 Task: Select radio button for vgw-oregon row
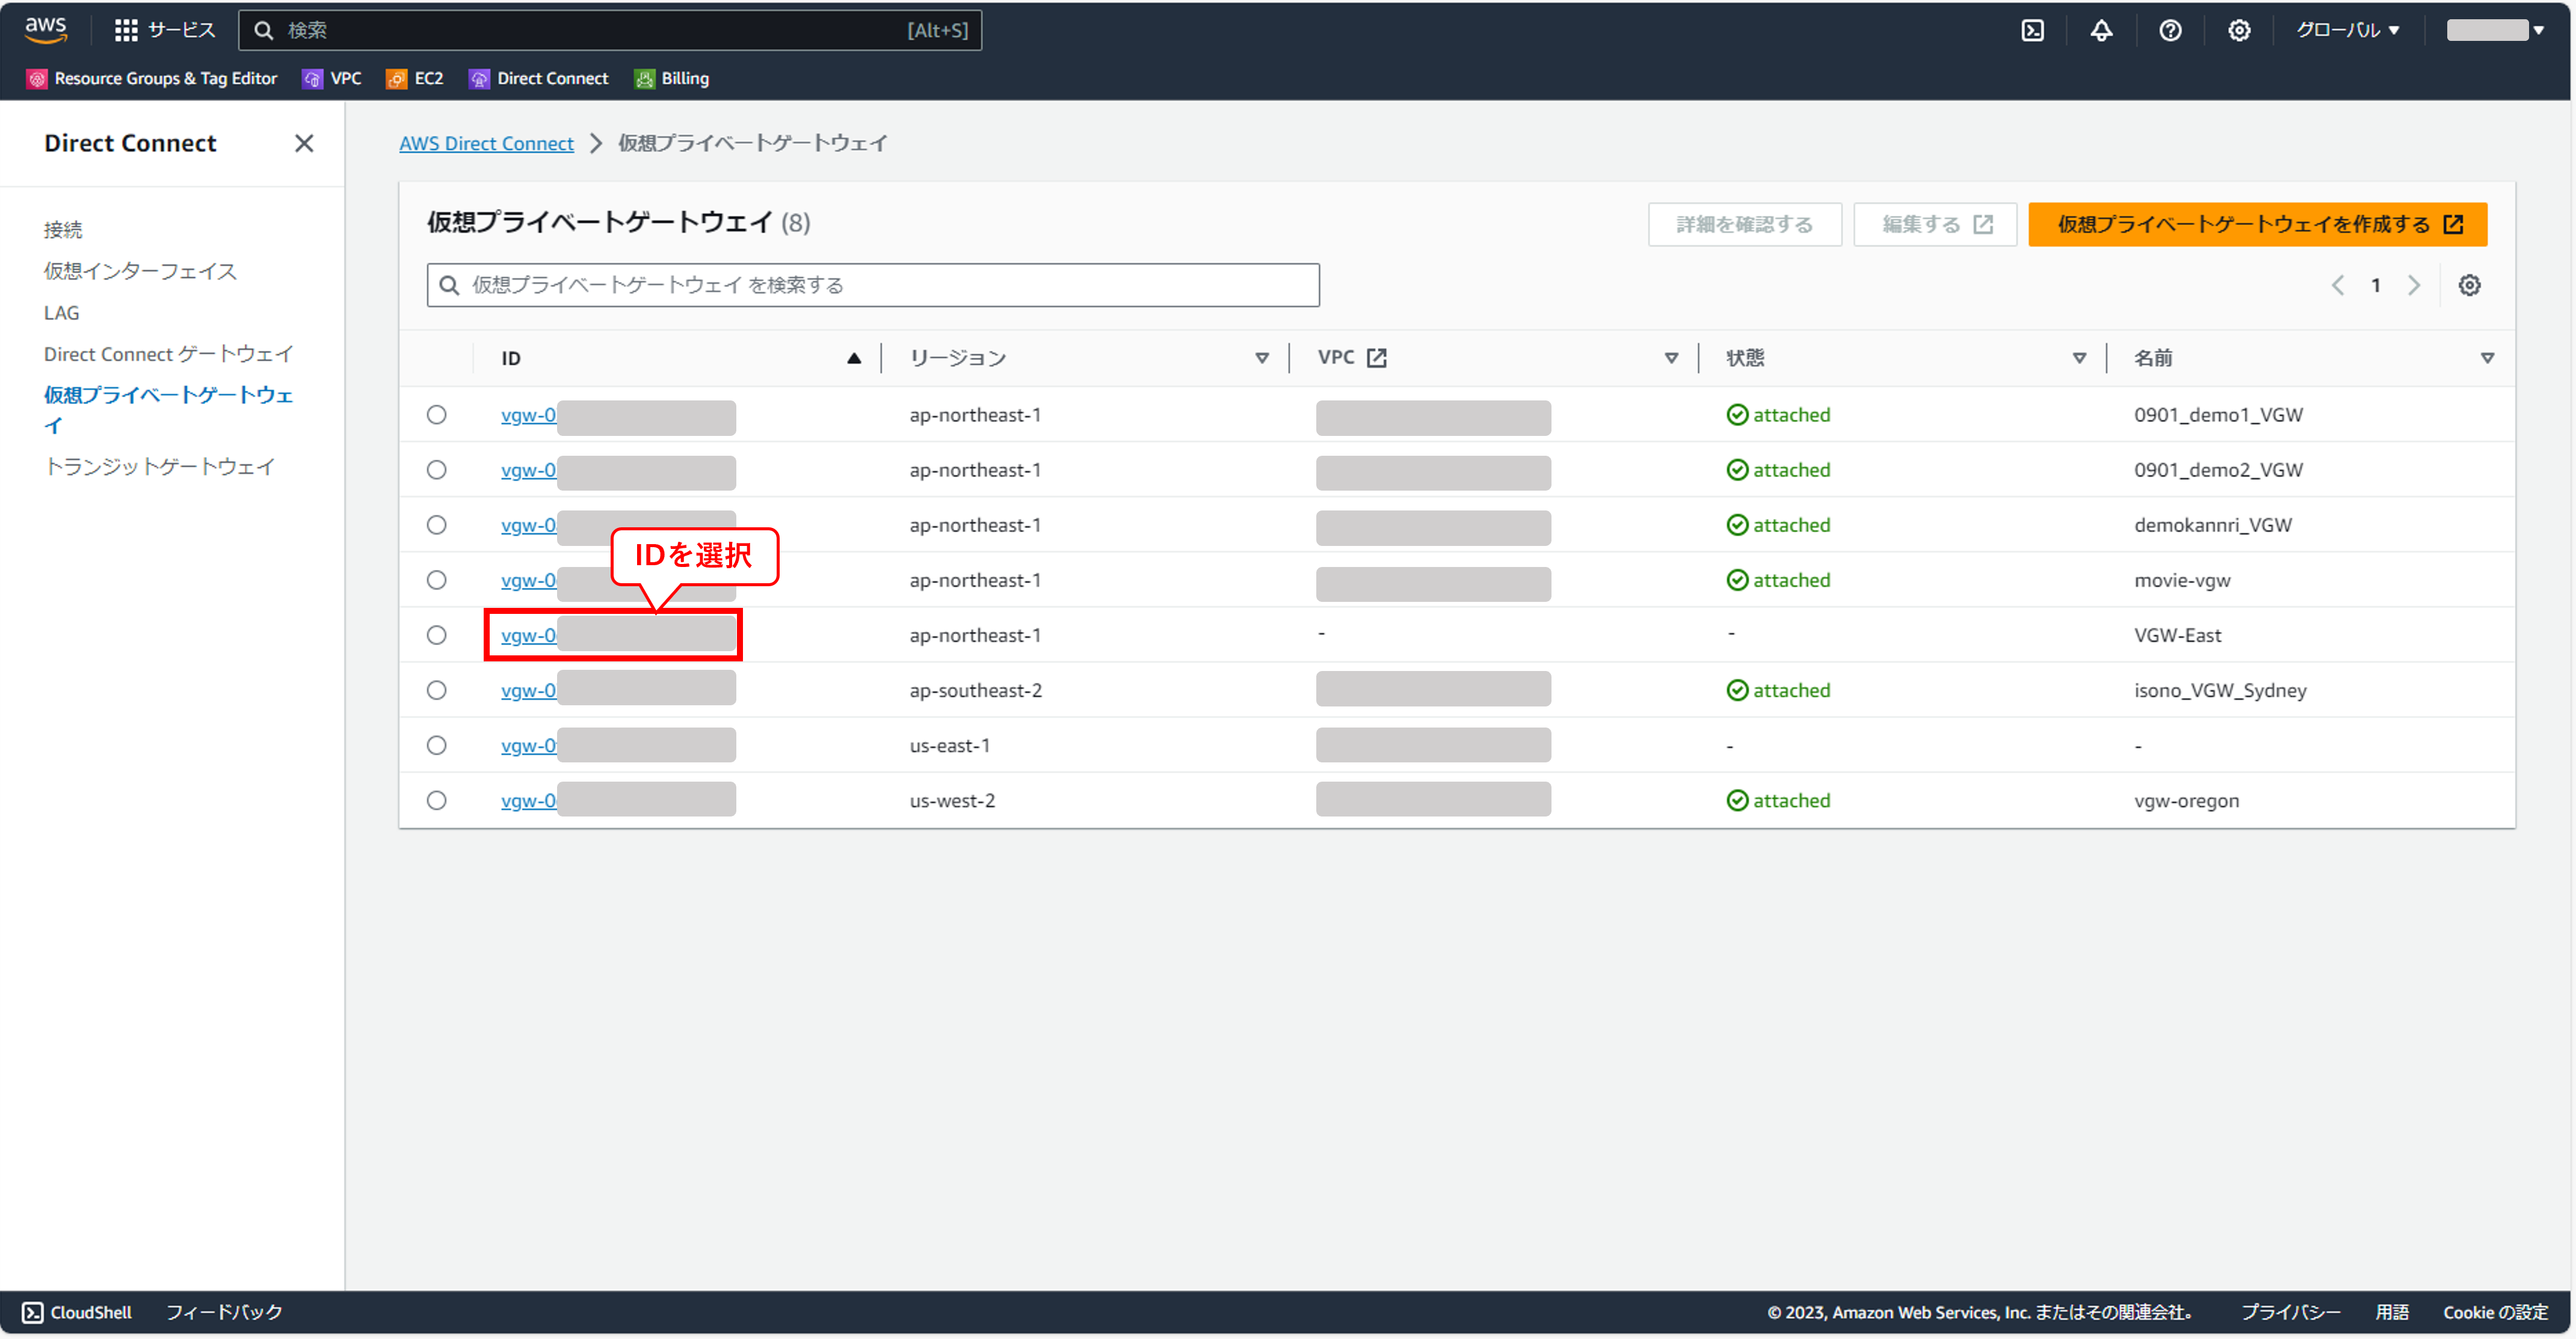tap(437, 800)
